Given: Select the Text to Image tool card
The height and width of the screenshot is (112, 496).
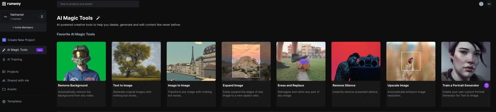Looking at the screenshot, I should 136,74.
